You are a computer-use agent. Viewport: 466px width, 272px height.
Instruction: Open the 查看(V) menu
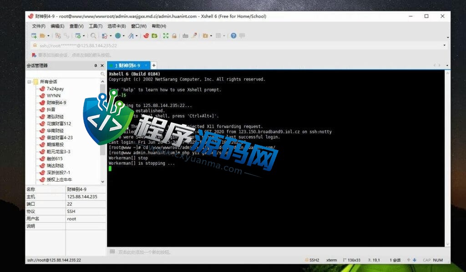(76, 26)
